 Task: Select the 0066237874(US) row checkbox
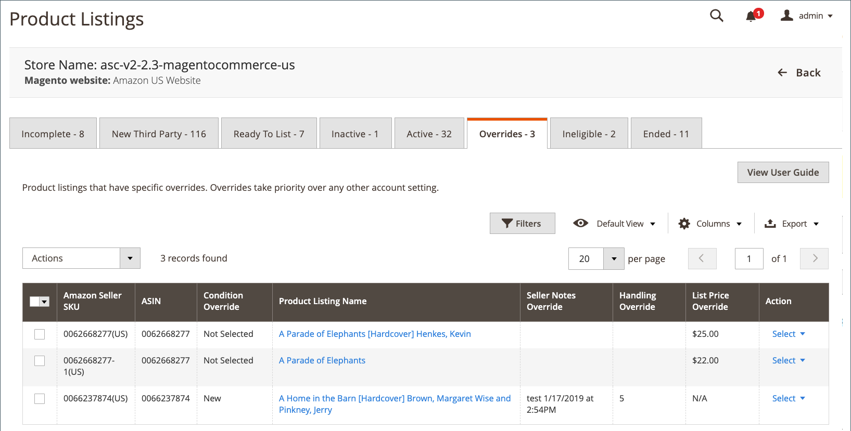[40, 399]
